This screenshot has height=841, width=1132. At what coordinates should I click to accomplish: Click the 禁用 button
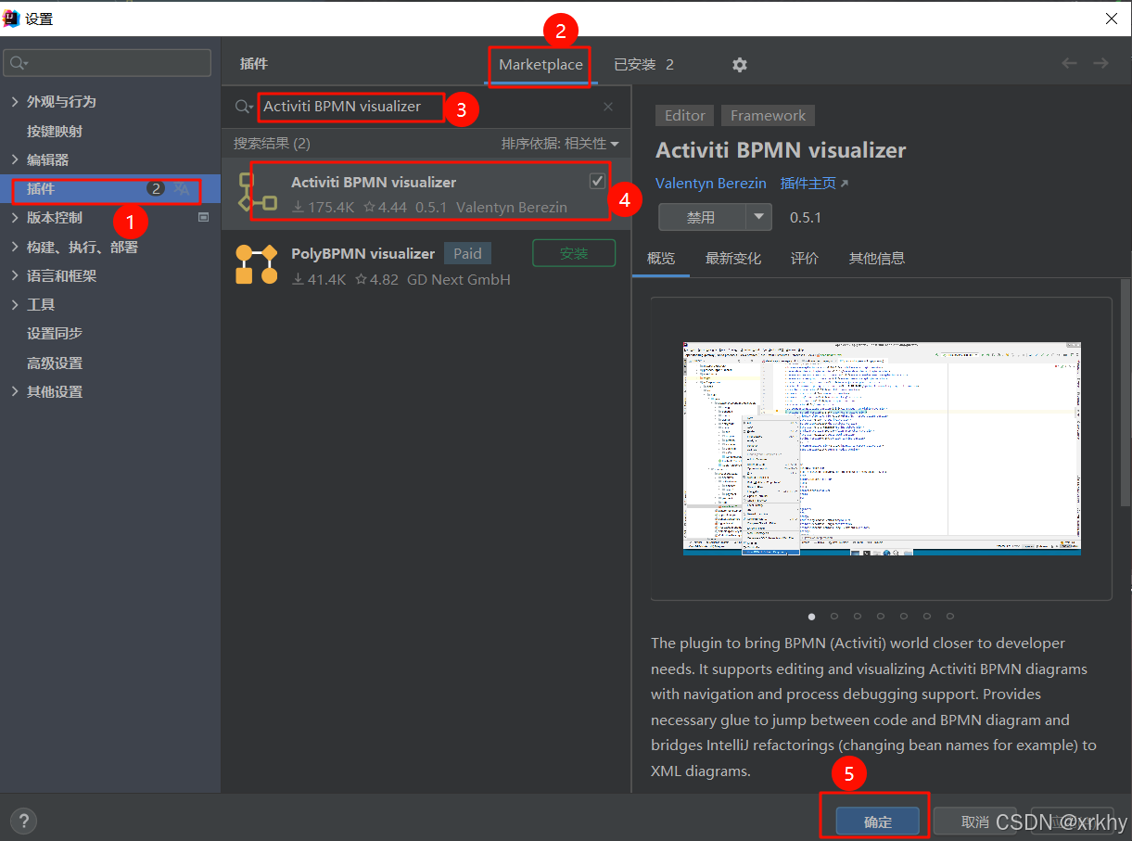tap(702, 217)
